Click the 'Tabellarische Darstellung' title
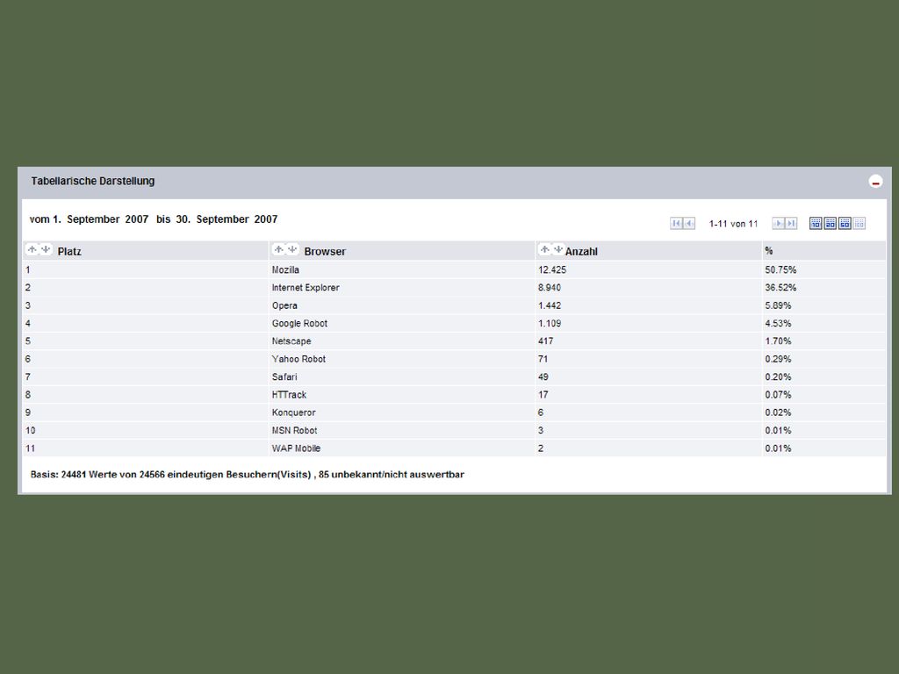 (x=93, y=181)
